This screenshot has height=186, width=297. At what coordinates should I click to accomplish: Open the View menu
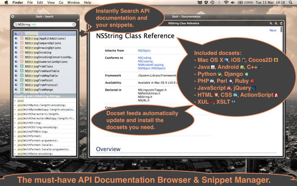point(51,3)
